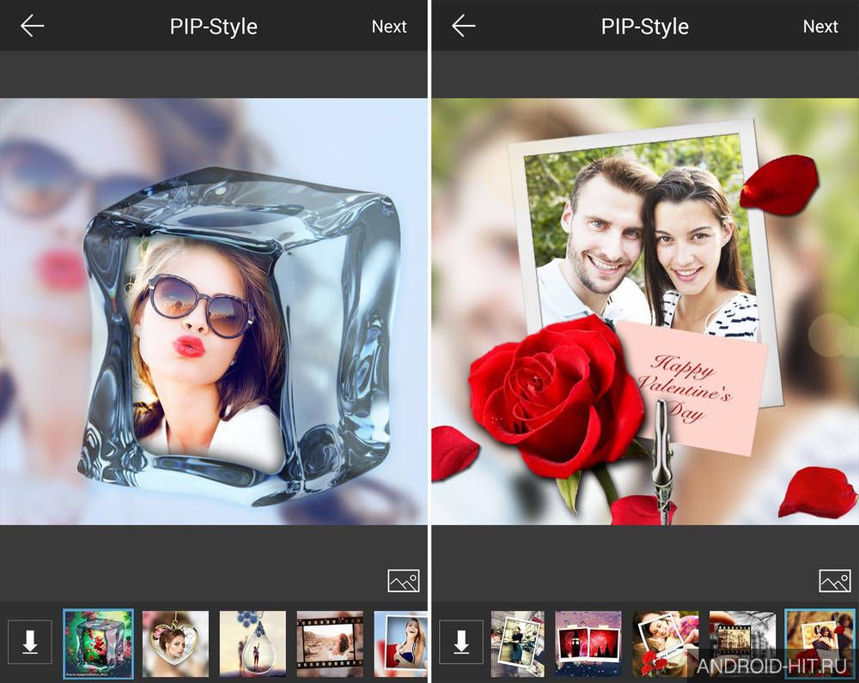Select the scattered polaroids street thumbnail

(x=518, y=644)
